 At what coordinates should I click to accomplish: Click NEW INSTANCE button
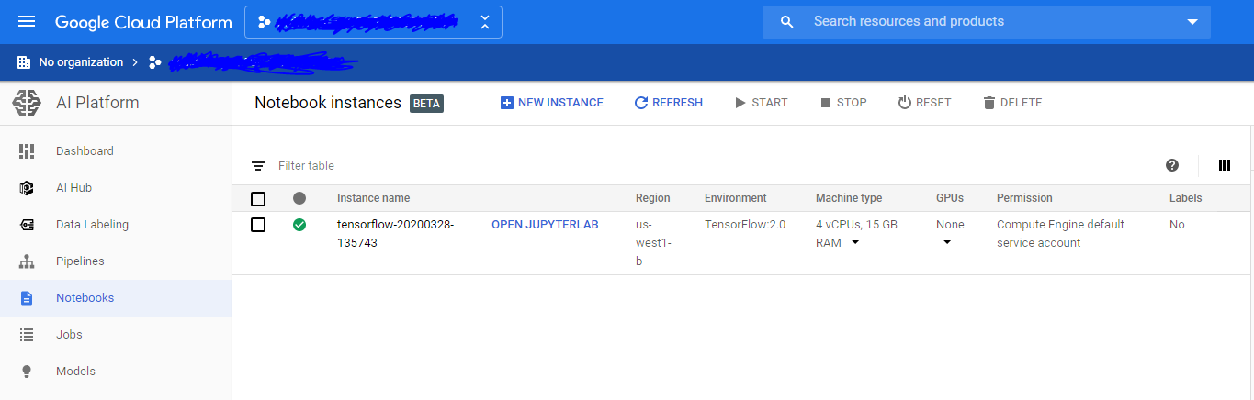tap(551, 103)
